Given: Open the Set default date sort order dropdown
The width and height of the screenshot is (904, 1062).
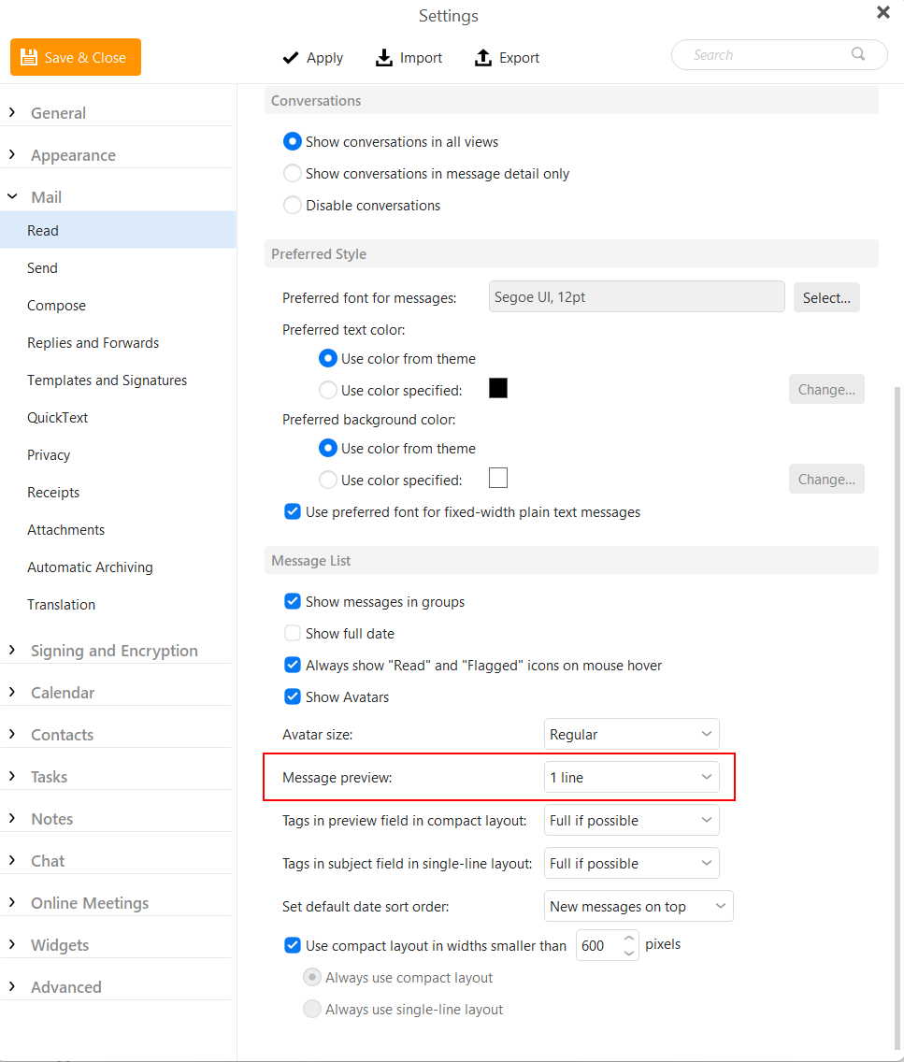Looking at the screenshot, I should (x=639, y=906).
